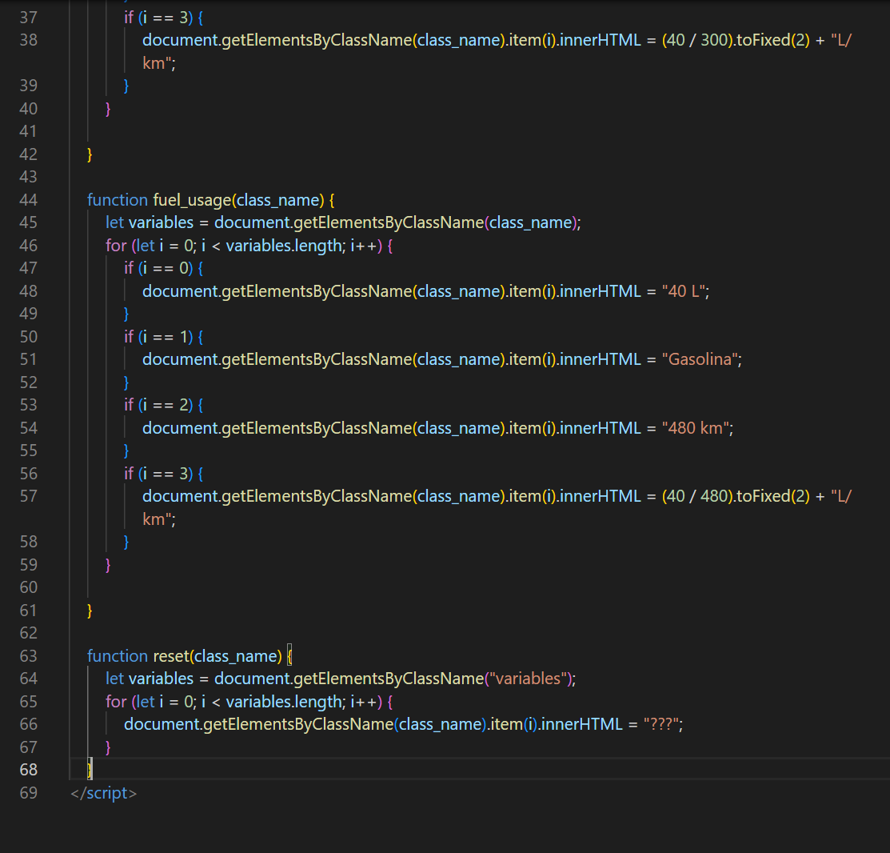The height and width of the screenshot is (853, 890).
Task: Click the for loop keyword on line 65
Action: 116,702
